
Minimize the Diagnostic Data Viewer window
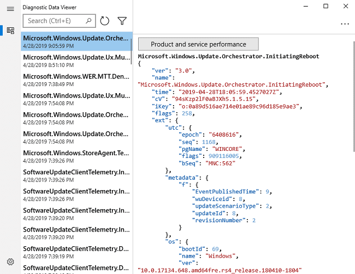point(306,6)
